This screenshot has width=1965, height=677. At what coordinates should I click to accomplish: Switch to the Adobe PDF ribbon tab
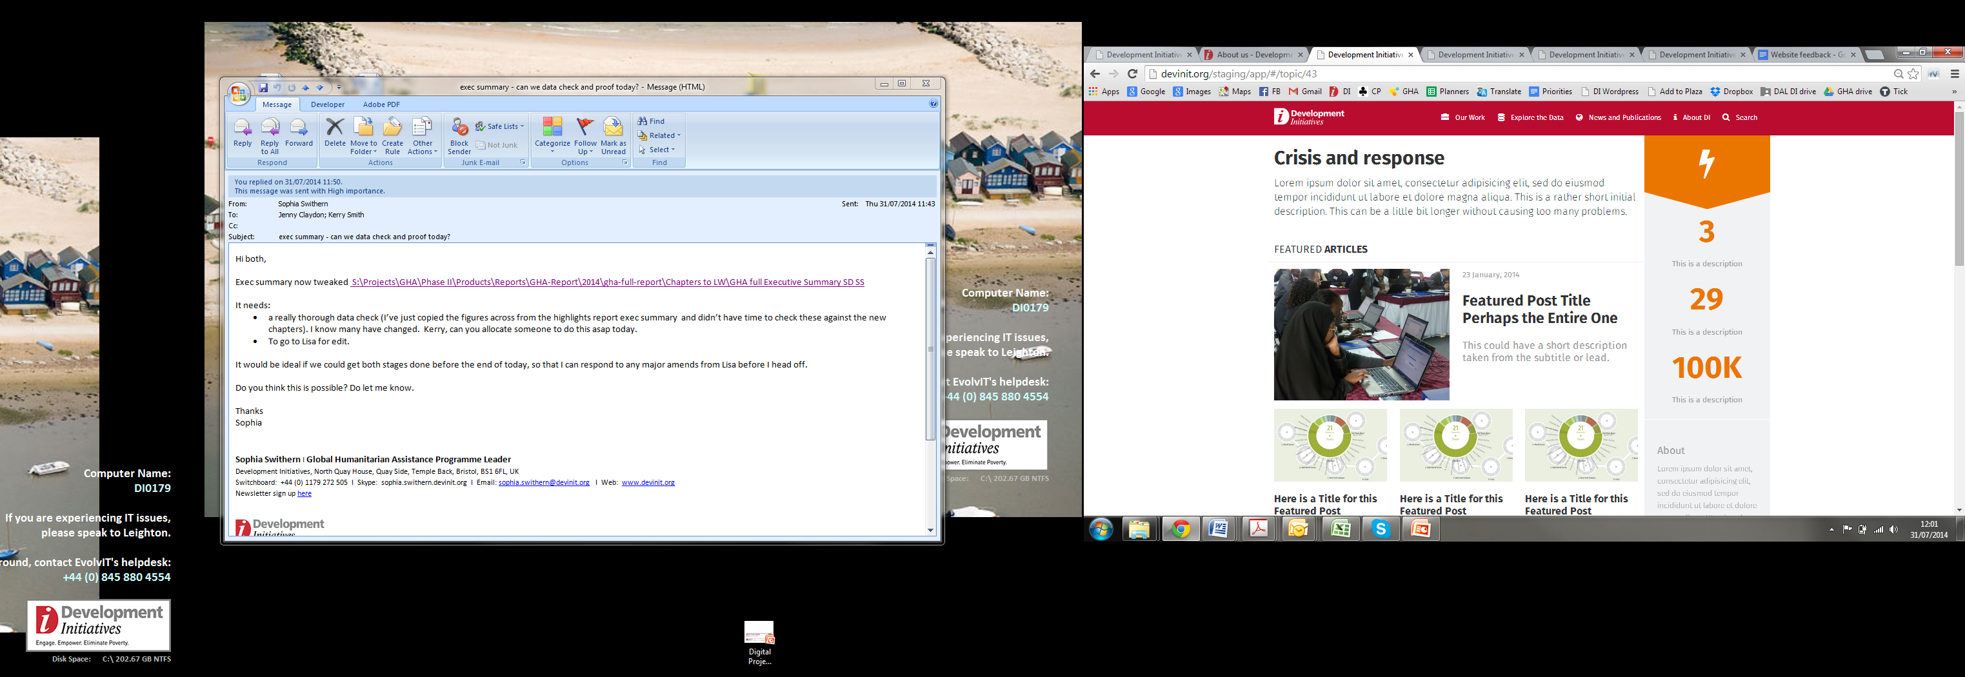[381, 104]
